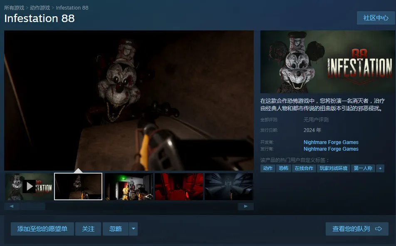Select the 在线合作 tag
The width and height of the screenshot is (396, 246).
tap(304, 168)
